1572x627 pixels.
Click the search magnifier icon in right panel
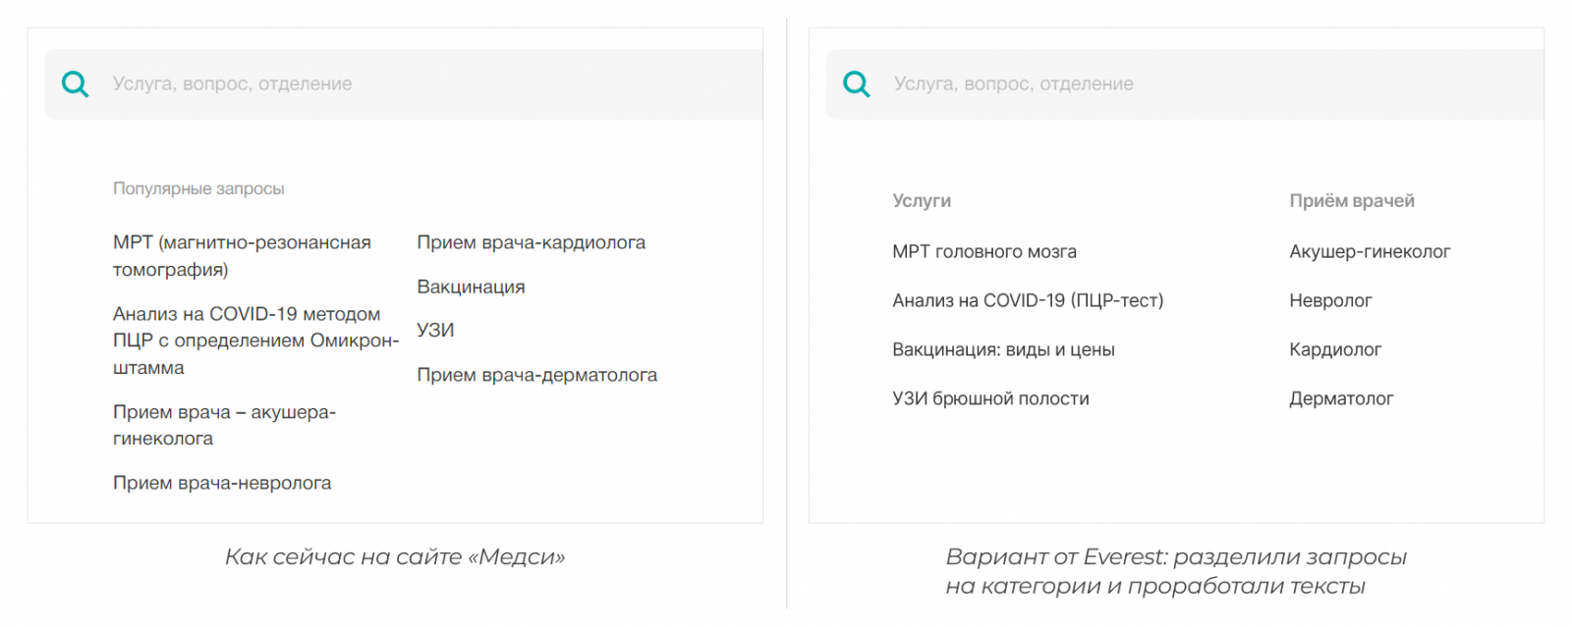(x=857, y=84)
